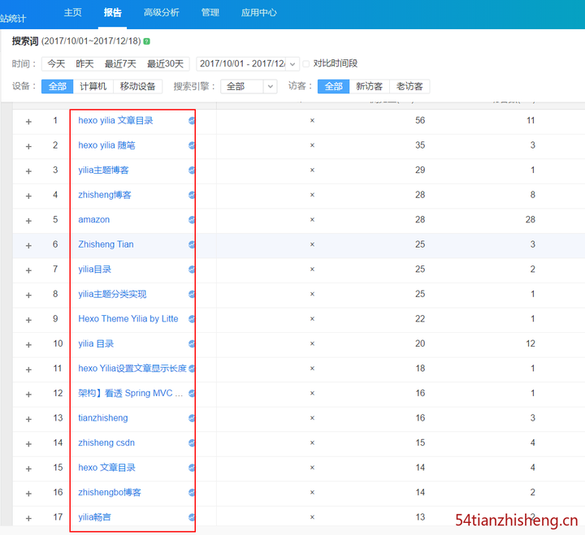Click trend icon for yilia主题分类实现
The image size is (585, 535).
(192, 294)
